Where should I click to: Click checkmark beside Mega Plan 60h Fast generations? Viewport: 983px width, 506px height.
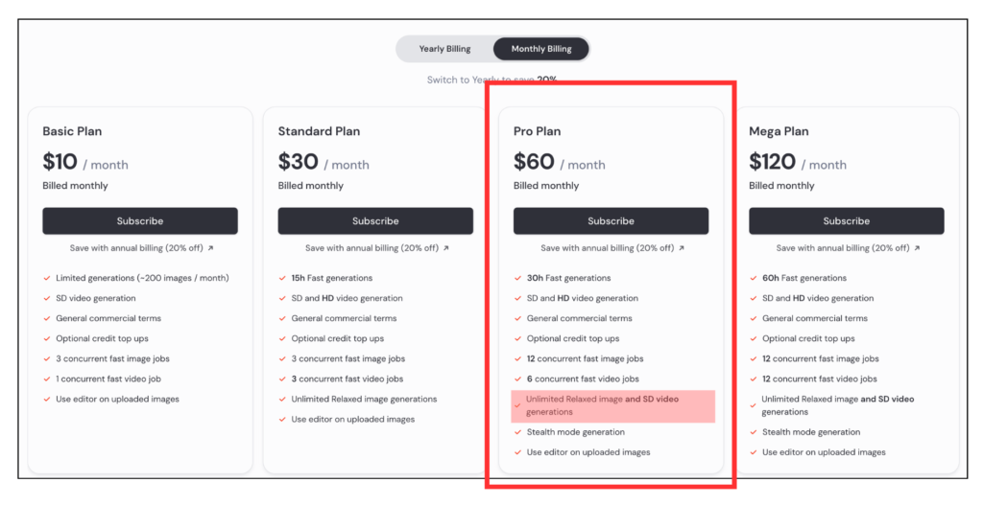coord(753,278)
